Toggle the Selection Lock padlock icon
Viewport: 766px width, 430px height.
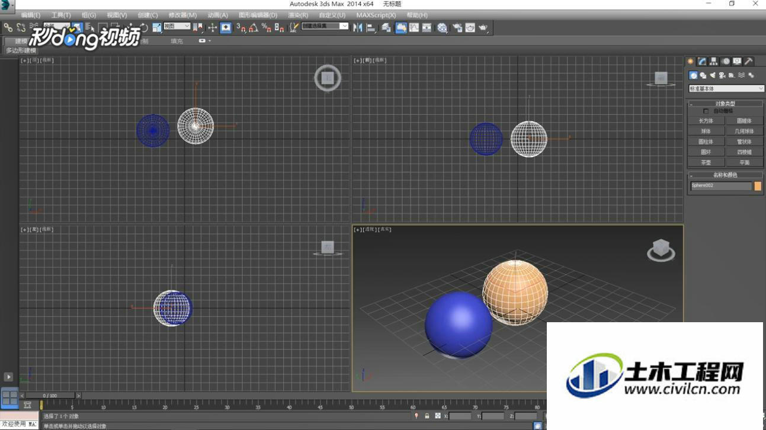pos(427,416)
